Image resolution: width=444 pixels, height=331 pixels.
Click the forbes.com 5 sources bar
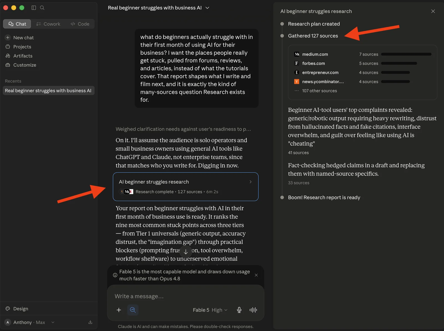(399, 63)
